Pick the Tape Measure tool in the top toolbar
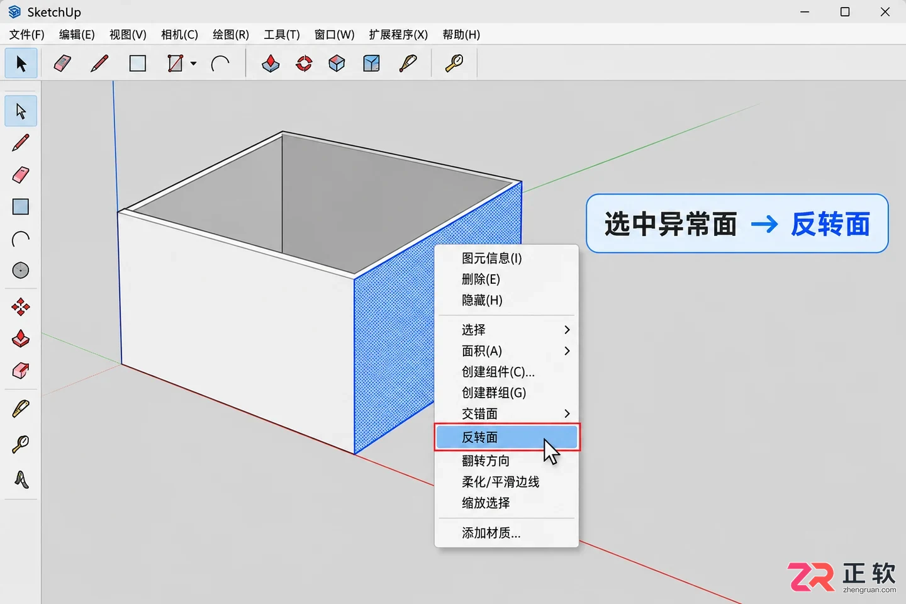906x604 pixels. (408, 64)
